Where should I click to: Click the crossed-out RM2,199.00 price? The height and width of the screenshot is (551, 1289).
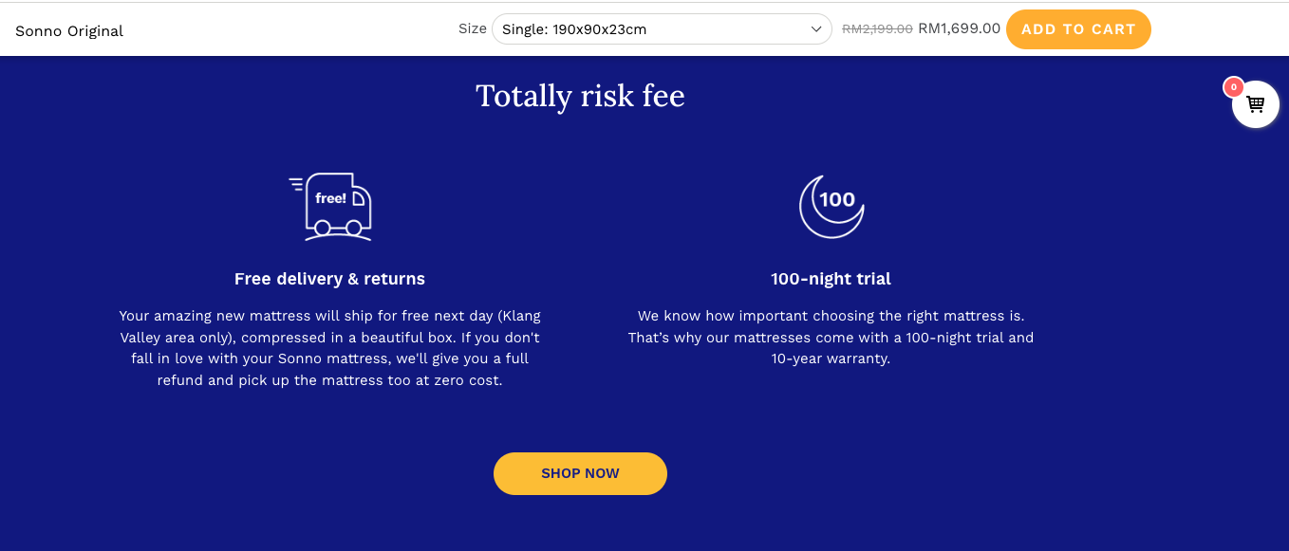pos(877,29)
